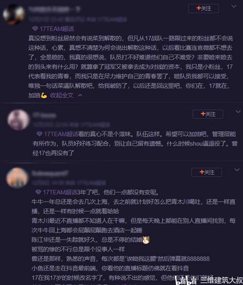Open the first post's chevron menu

click(234, 6)
